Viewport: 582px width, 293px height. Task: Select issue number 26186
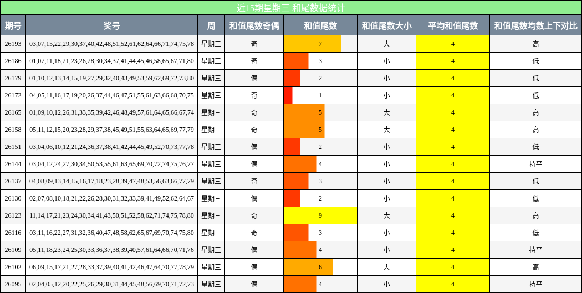pyautogui.click(x=13, y=61)
